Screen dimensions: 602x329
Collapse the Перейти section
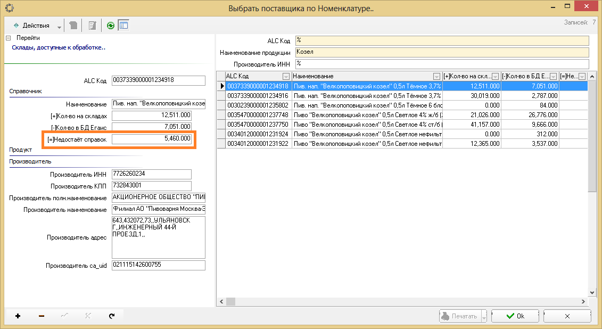pos(9,38)
